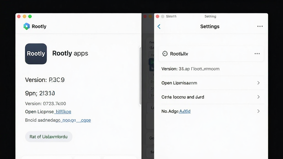Click the "9pn; 2l310" line
The image size is (283, 159).
point(40,93)
